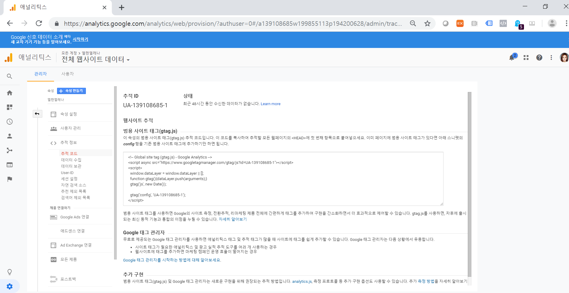Select 데이터 수집 submenu item
The width and height of the screenshot is (569, 293).
[71, 160]
